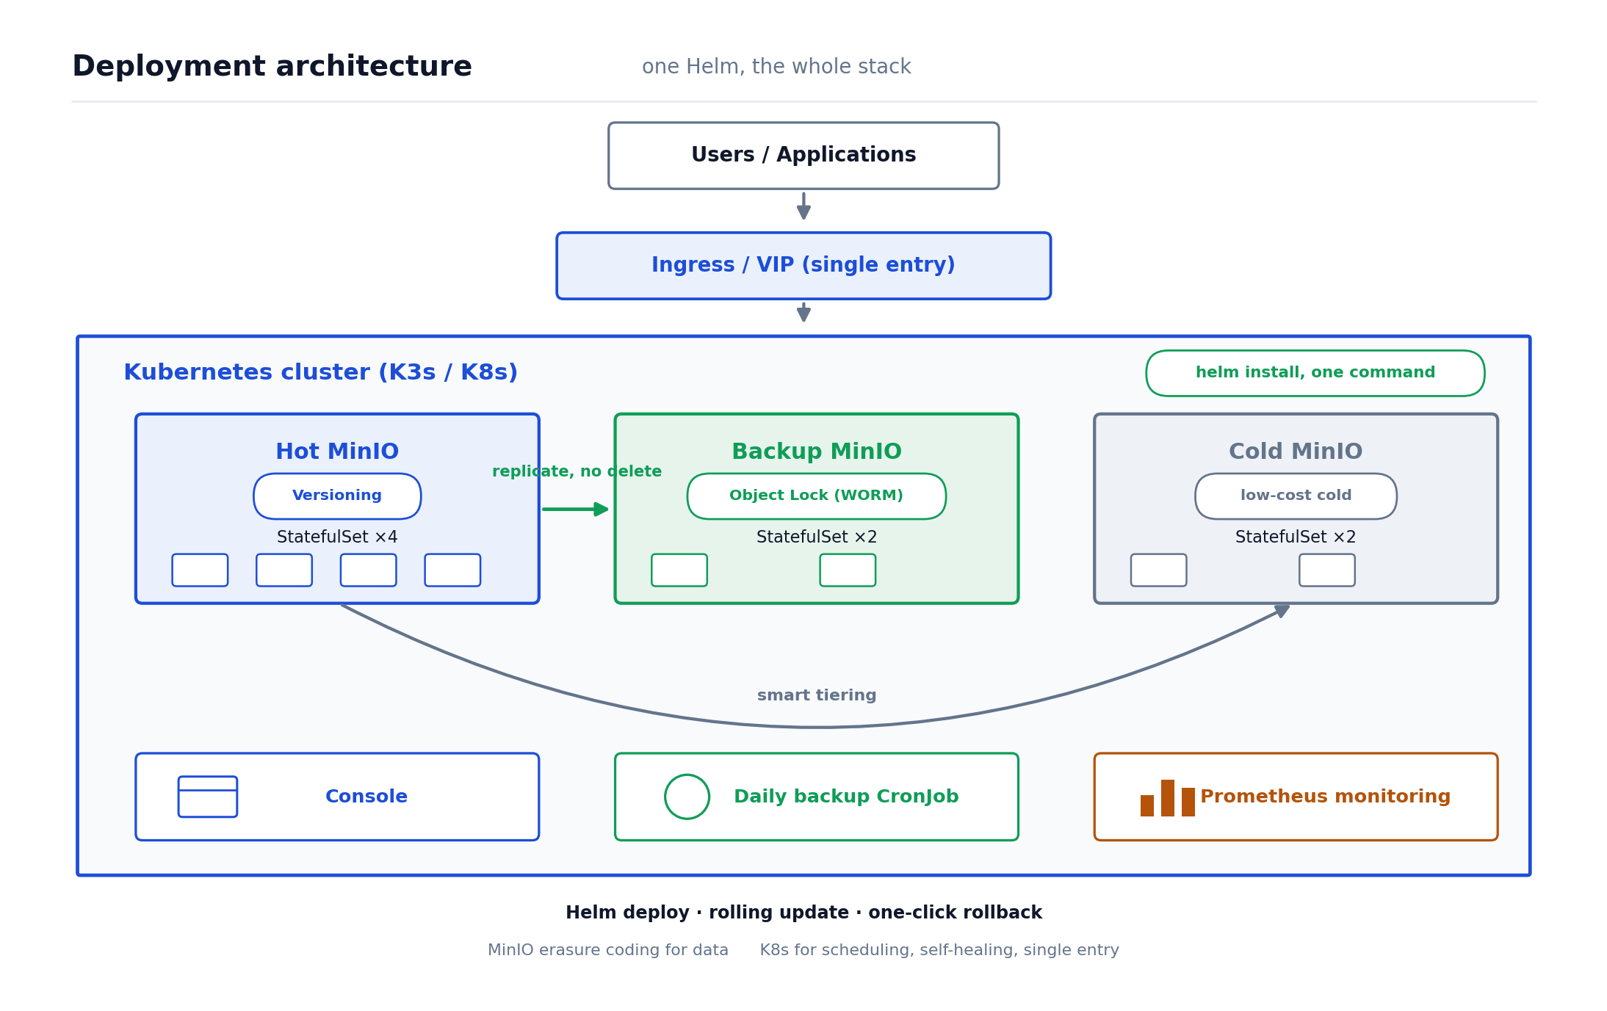
Task: Click K8s for scheduling, self-healing text
Action: coord(939,950)
